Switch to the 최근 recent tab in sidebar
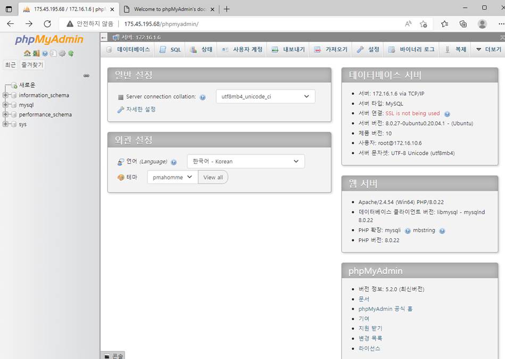The image size is (505, 359). (10, 65)
